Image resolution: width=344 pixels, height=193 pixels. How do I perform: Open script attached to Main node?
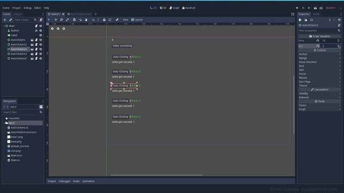coord(37,26)
